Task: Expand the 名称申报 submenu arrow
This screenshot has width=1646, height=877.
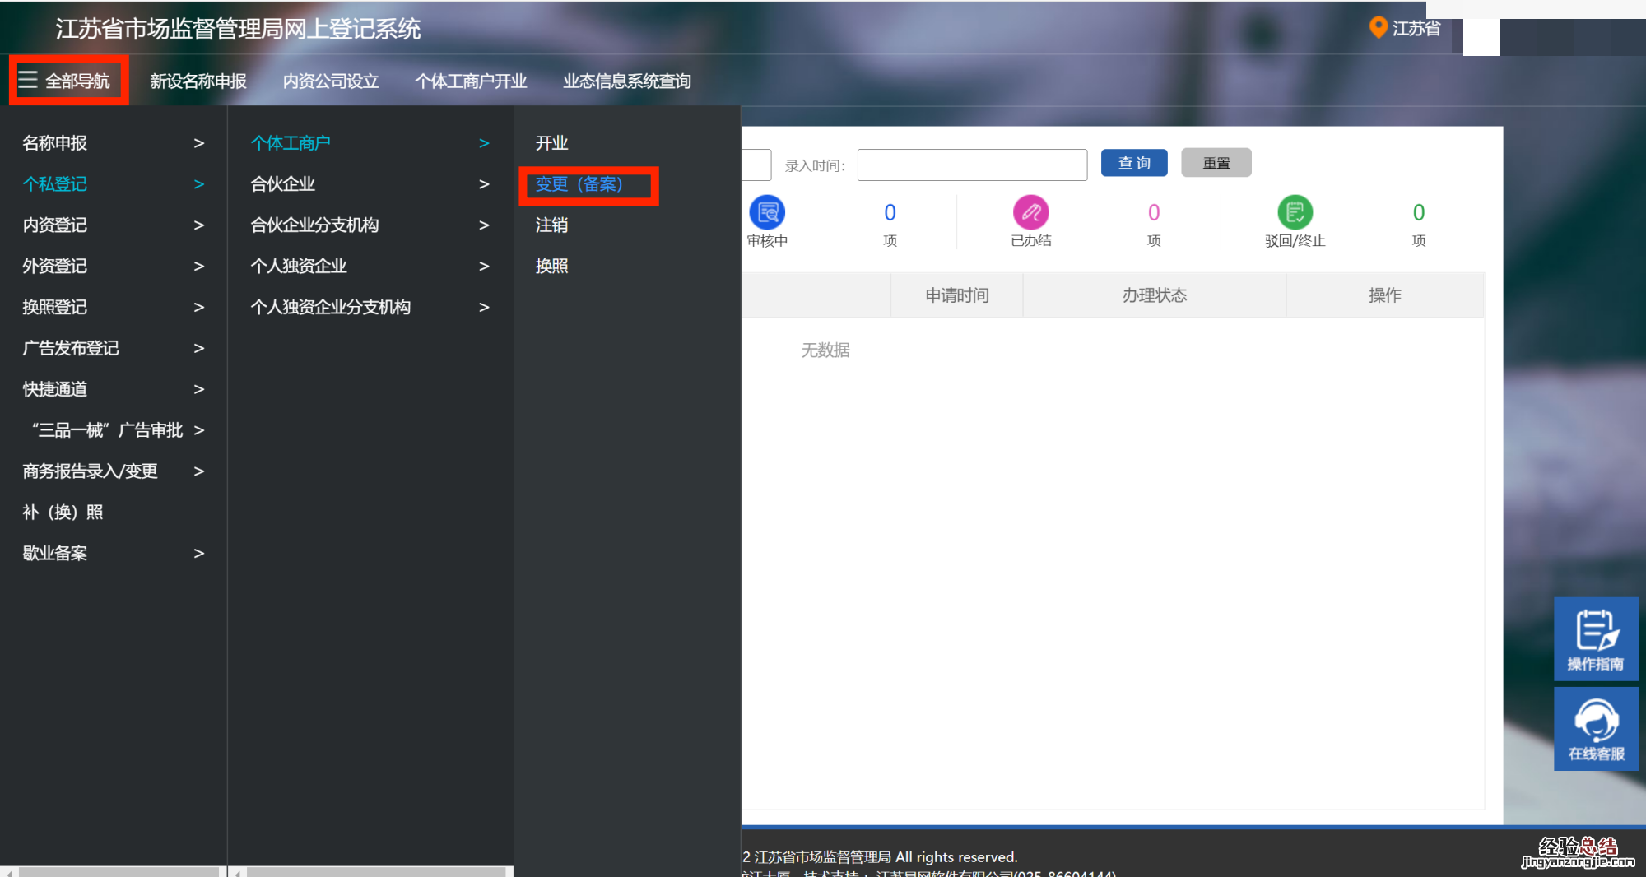Action: point(198,143)
